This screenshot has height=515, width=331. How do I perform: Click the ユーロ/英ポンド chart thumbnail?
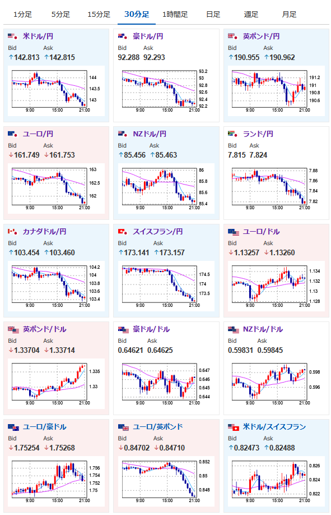161,481
